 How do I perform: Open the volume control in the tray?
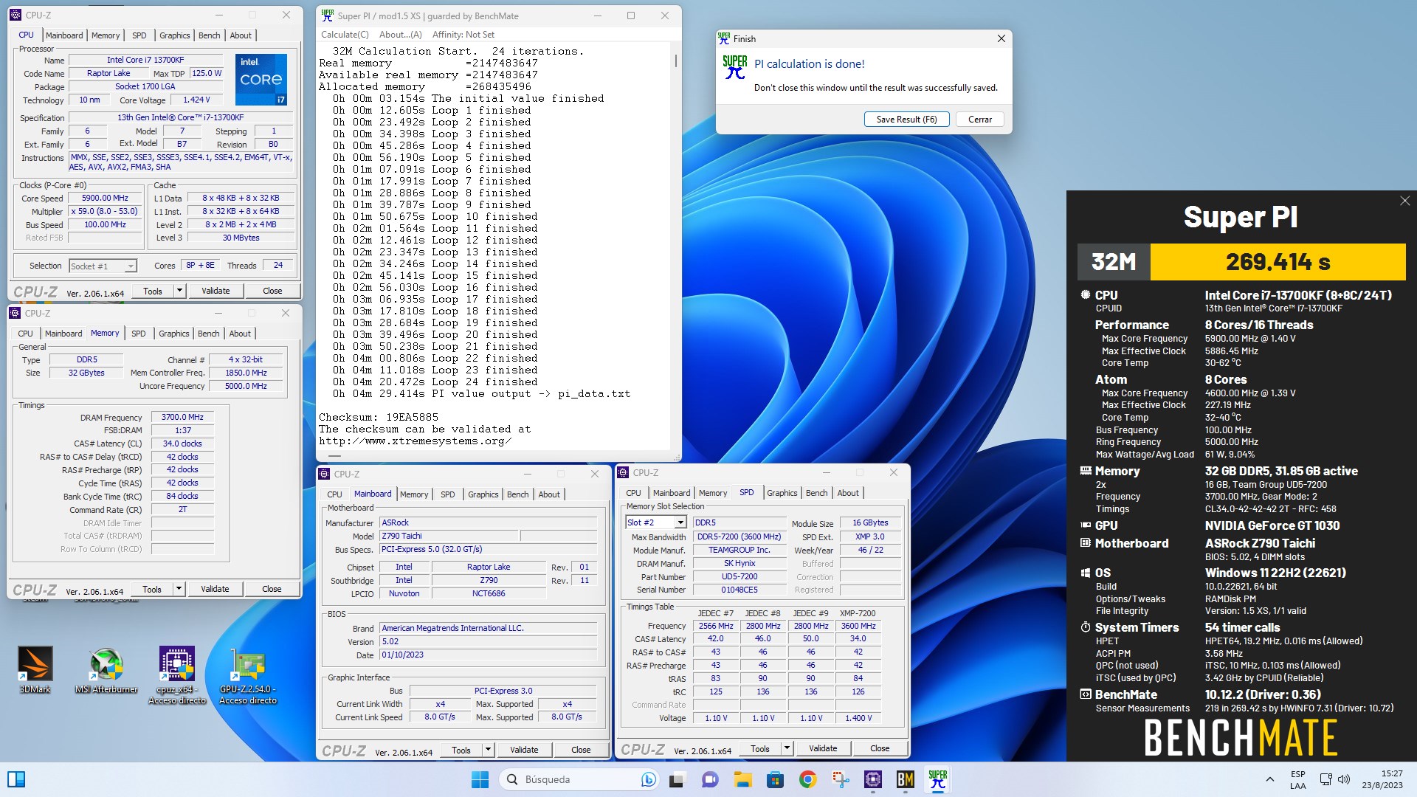click(x=1344, y=779)
